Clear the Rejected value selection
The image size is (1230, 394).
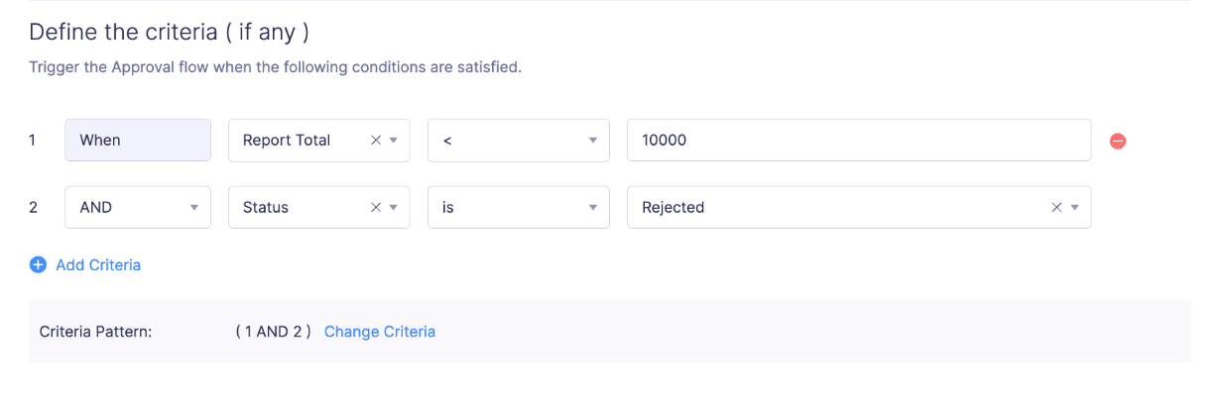(x=1056, y=208)
